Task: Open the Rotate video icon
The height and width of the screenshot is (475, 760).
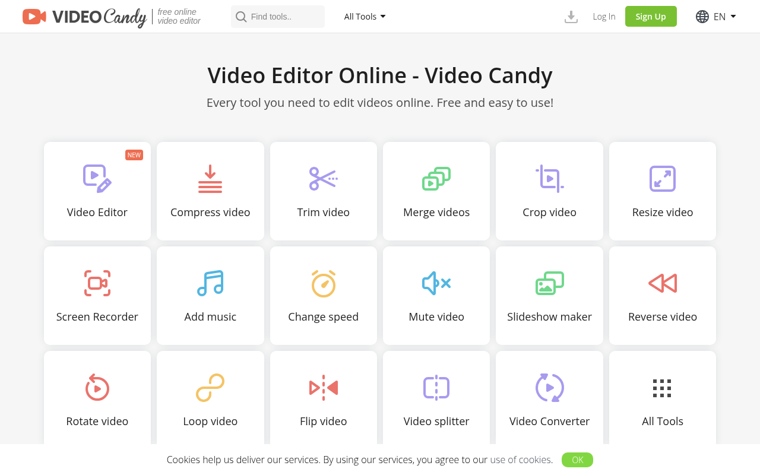Action: (x=97, y=387)
